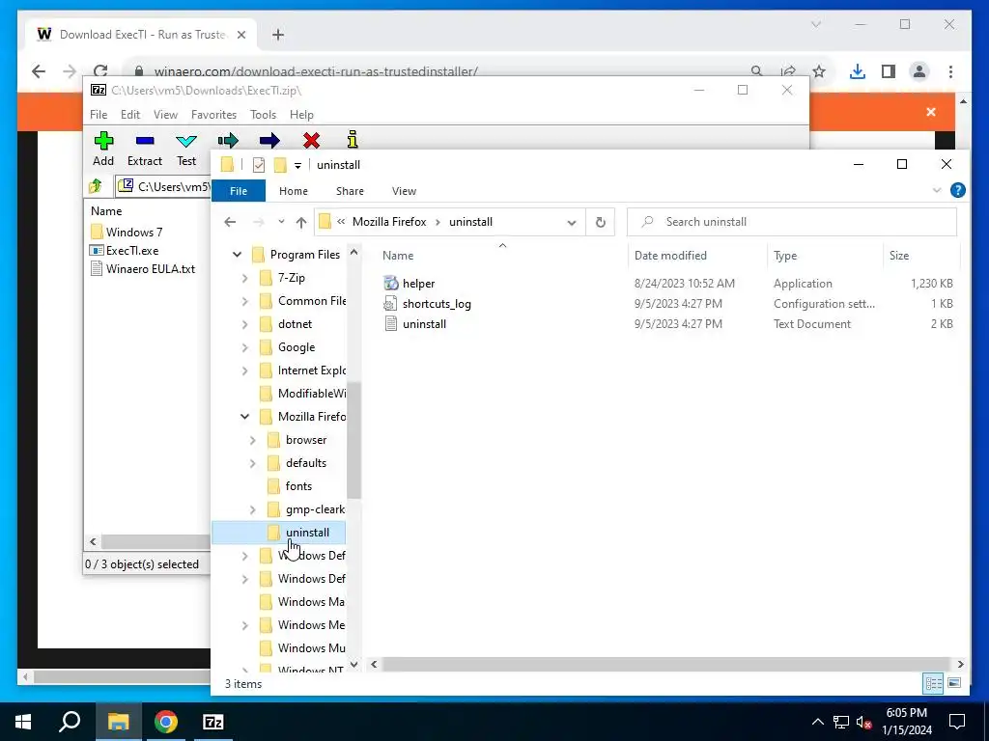Expand the 7-Zip folder node
The width and height of the screenshot is (989, 741).
[x=244, y=278]
